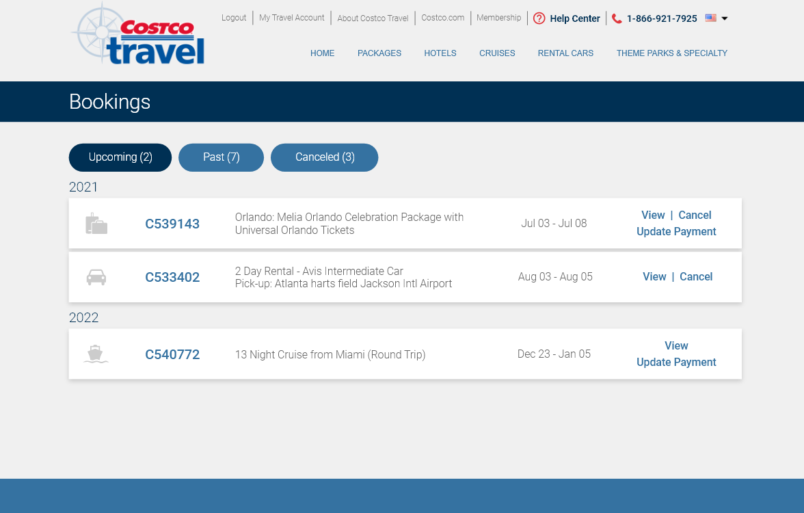Click the Dec 23 - Jan 05 dates
Viewport: 804px width, 513px height.
click(x=554, y=354)
